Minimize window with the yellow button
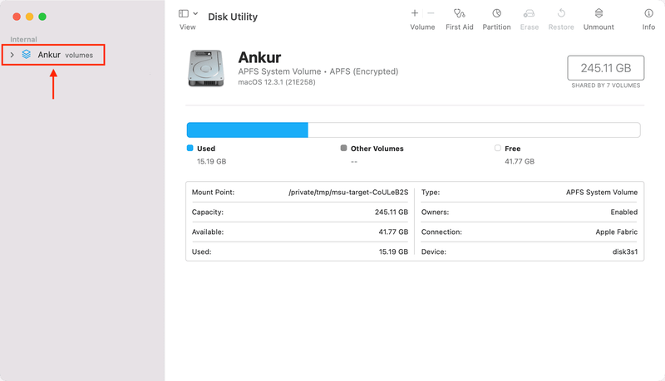This screenshot has height=381, width=665. coord(29,17)
